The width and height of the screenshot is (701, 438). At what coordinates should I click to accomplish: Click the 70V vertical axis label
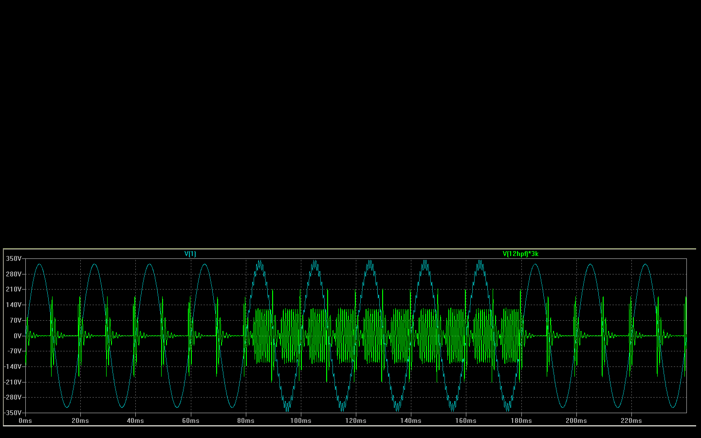pos(16,321)
